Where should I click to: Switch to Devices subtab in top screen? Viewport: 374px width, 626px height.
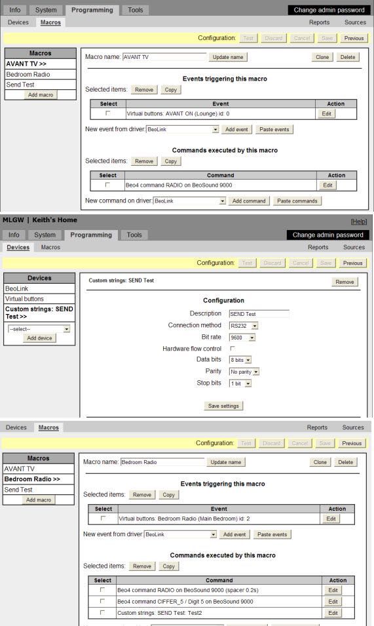18,22
